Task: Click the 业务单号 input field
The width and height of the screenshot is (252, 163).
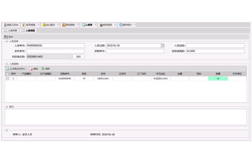Action: pyautogui.click(x=55, y=51)
